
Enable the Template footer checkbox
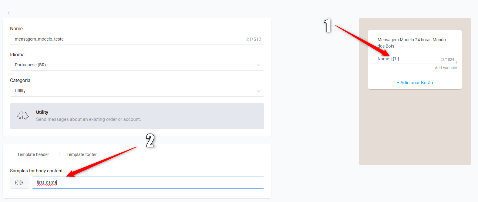click(x=61, y=154)
